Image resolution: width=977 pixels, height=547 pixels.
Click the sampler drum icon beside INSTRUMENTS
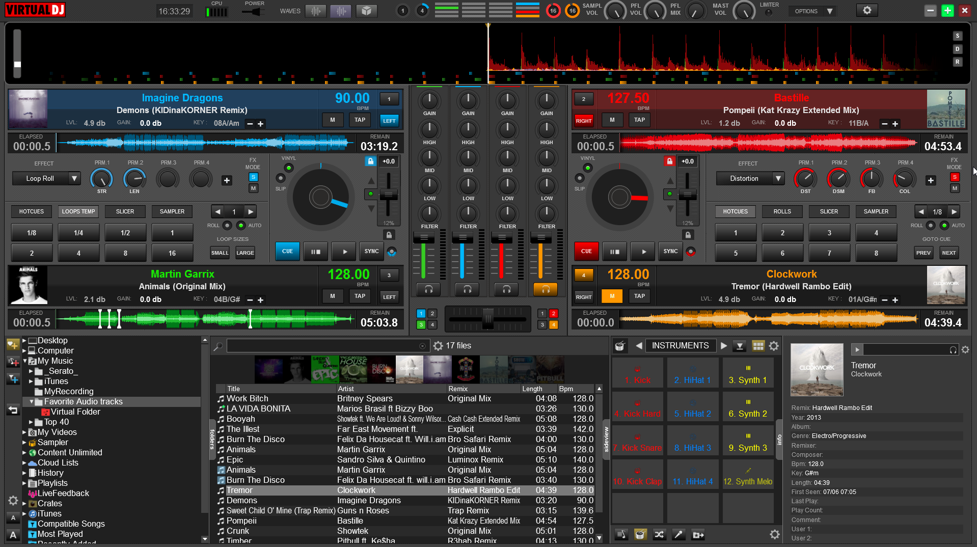point(620,346)
